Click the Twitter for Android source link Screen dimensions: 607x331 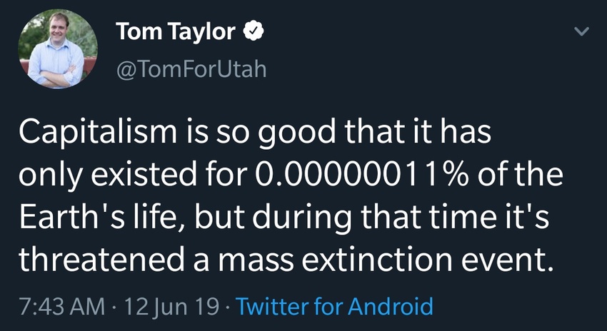click(x=334, y=307)
